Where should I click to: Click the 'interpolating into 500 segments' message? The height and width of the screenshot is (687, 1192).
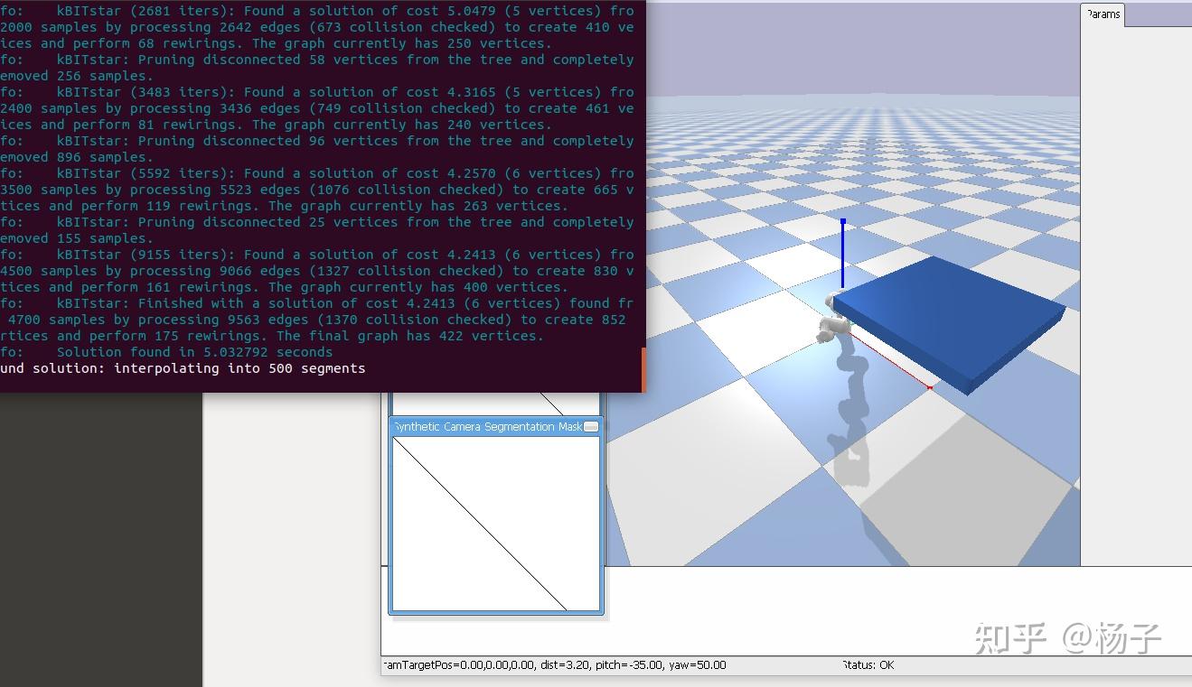183,368
